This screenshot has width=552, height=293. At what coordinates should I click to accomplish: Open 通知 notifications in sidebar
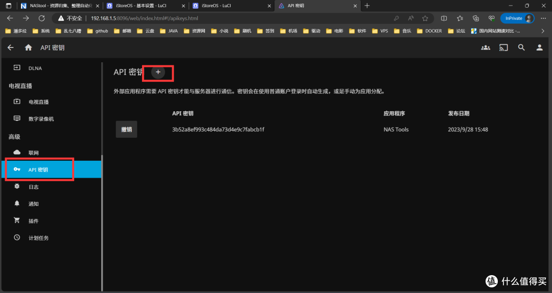[52, 204]
